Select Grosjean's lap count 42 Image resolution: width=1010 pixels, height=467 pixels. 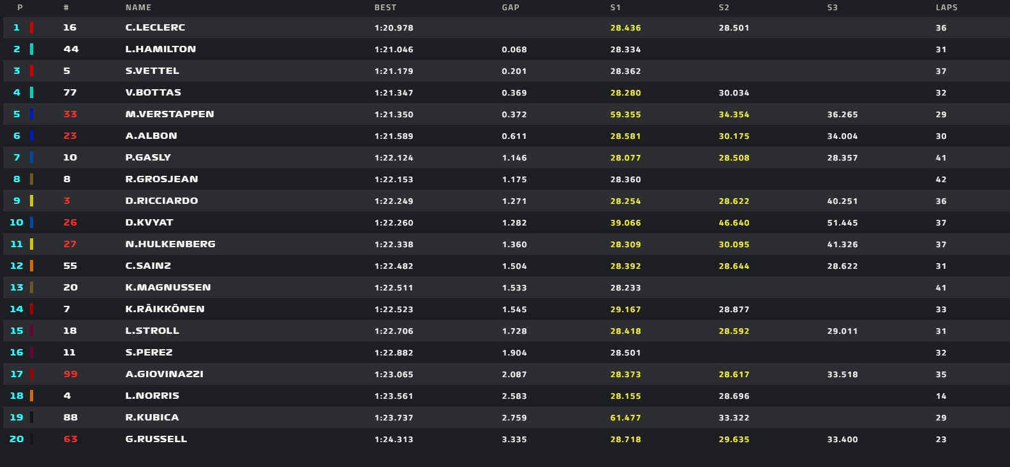(x=941, y=180)
